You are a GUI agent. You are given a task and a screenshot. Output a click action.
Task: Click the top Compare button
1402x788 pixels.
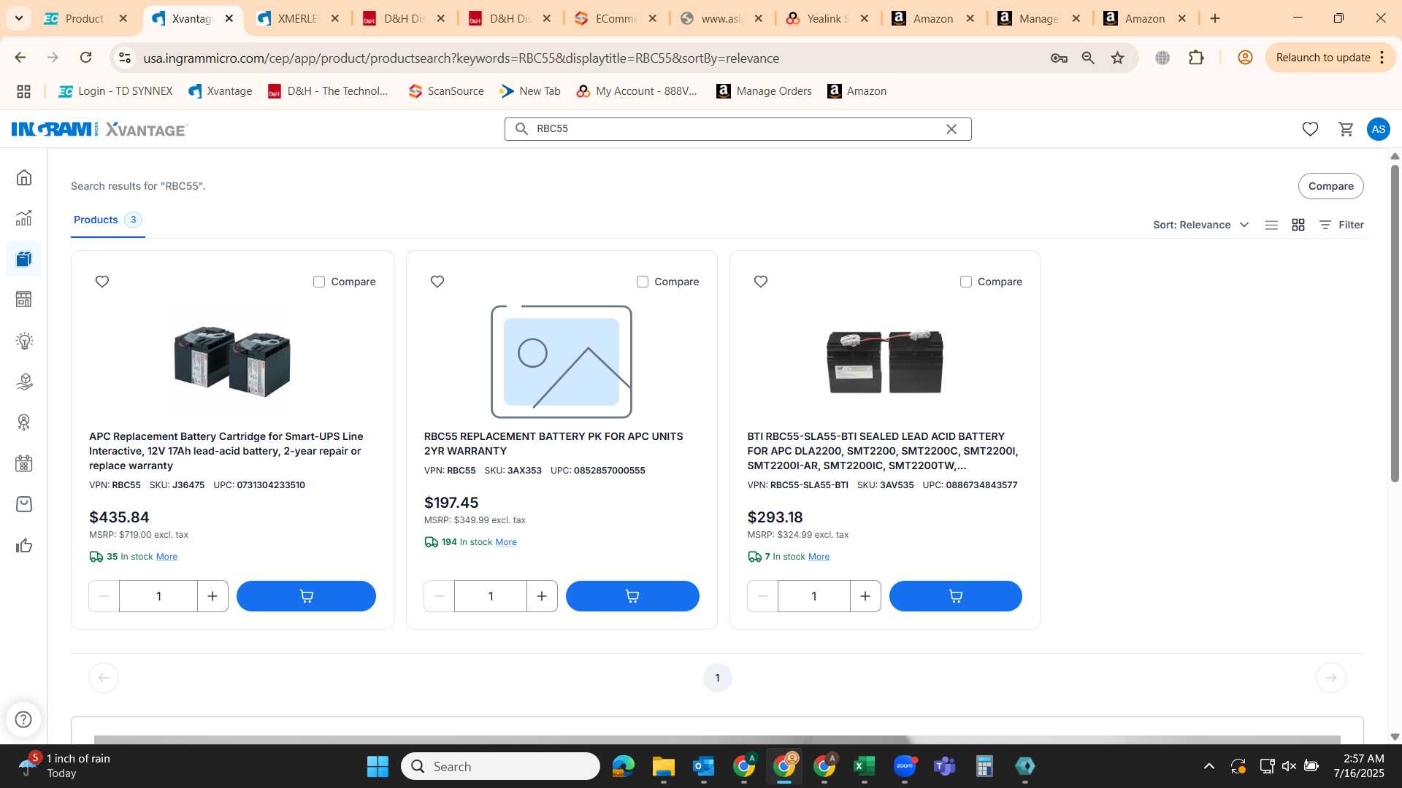click(1330, 186)
